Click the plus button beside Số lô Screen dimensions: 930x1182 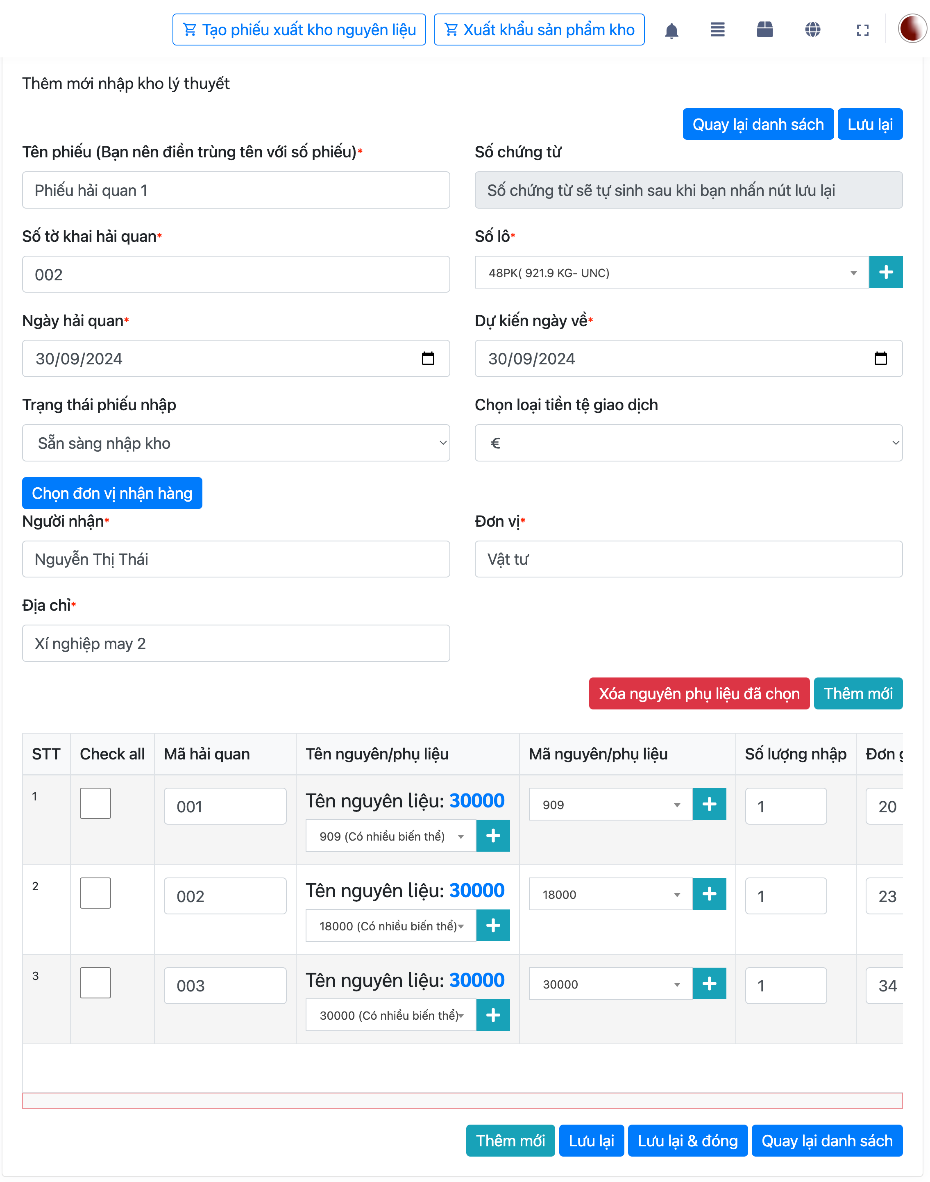885,273
